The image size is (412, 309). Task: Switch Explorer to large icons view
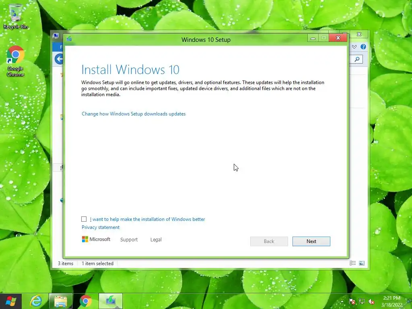click(362, 263)
